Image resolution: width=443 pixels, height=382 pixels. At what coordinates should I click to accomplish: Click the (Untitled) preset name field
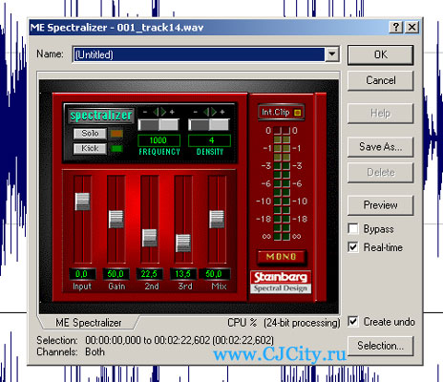point(199,54)
